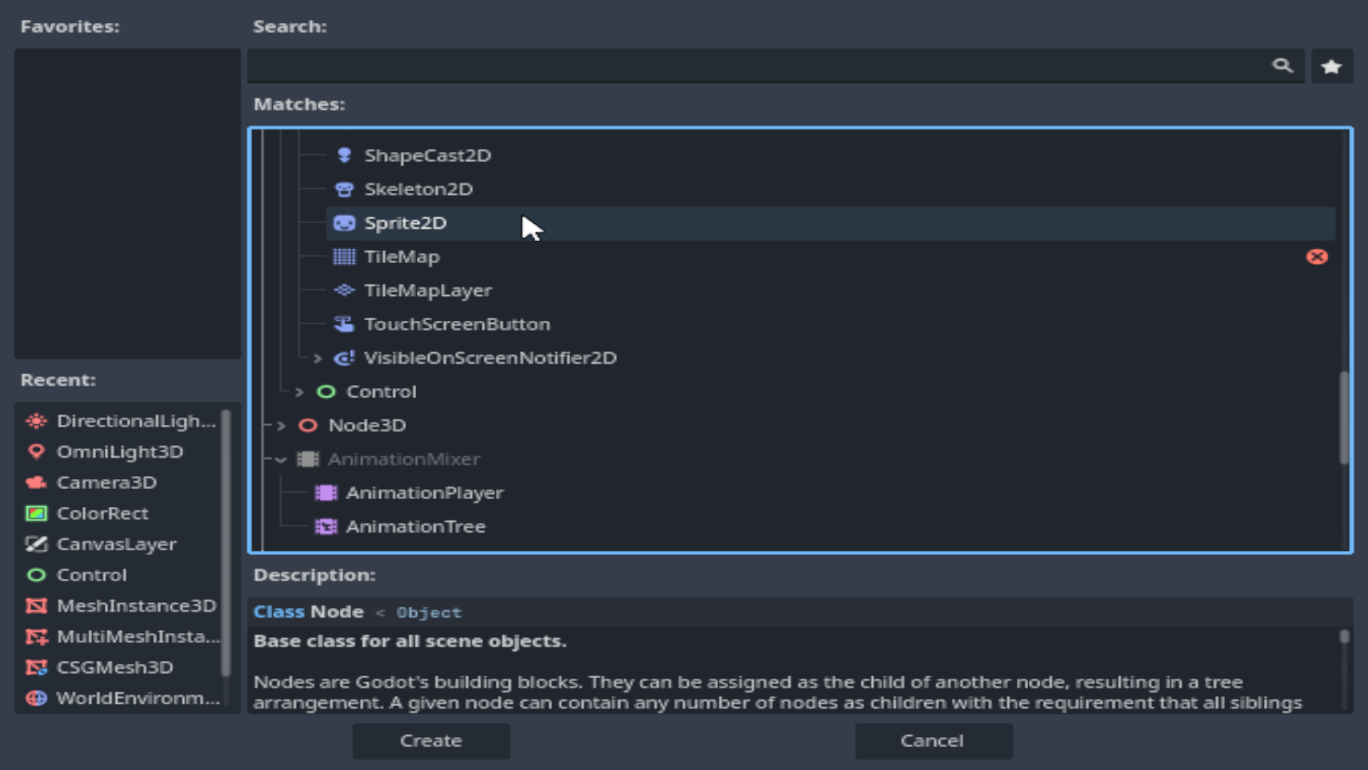Click the AnimationPlayer film icon
1368x770 pixels.
point(326,493)
